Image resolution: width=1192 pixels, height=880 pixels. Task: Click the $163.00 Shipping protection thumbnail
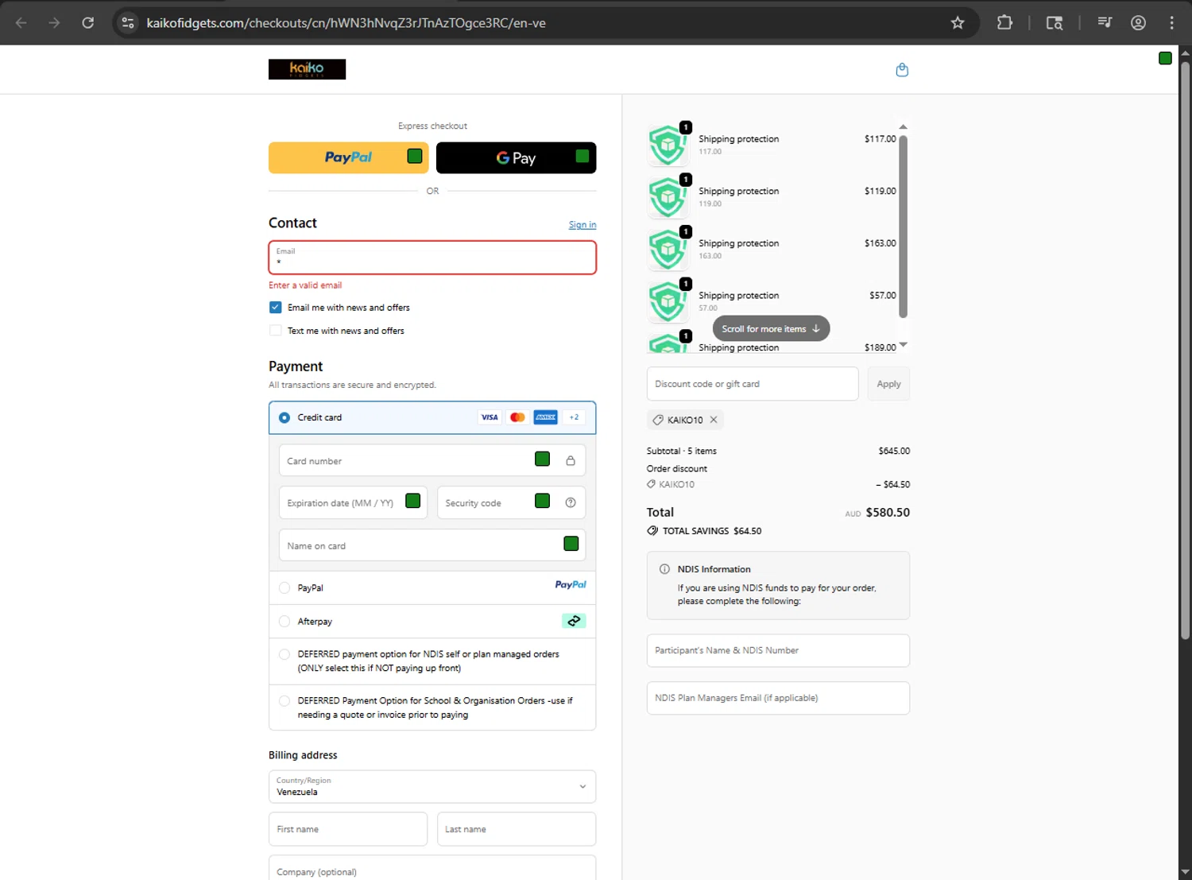pos(668,250)
